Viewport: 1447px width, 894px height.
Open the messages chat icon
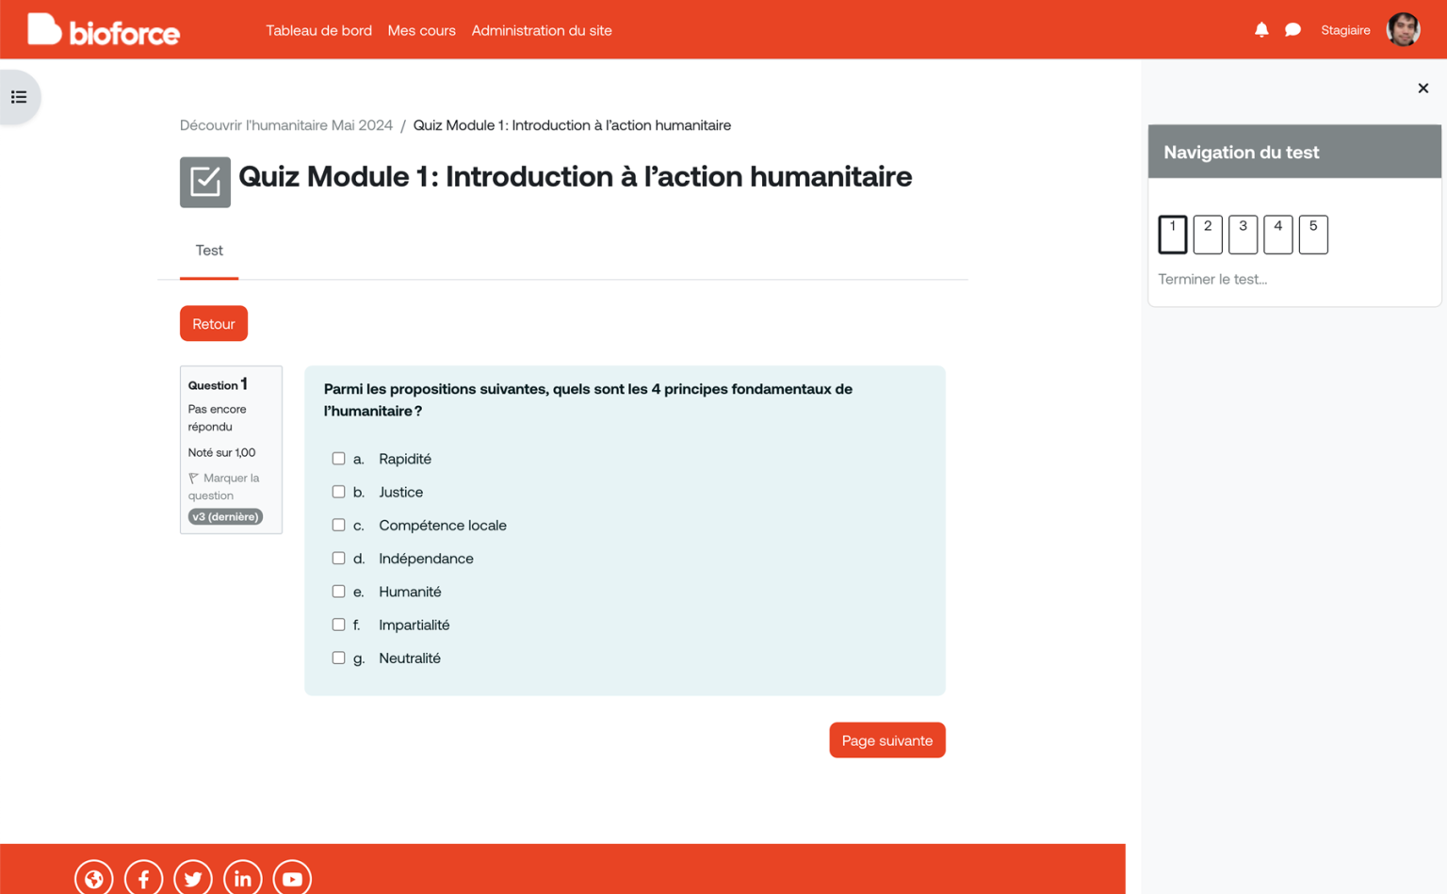click(1293, 29)
